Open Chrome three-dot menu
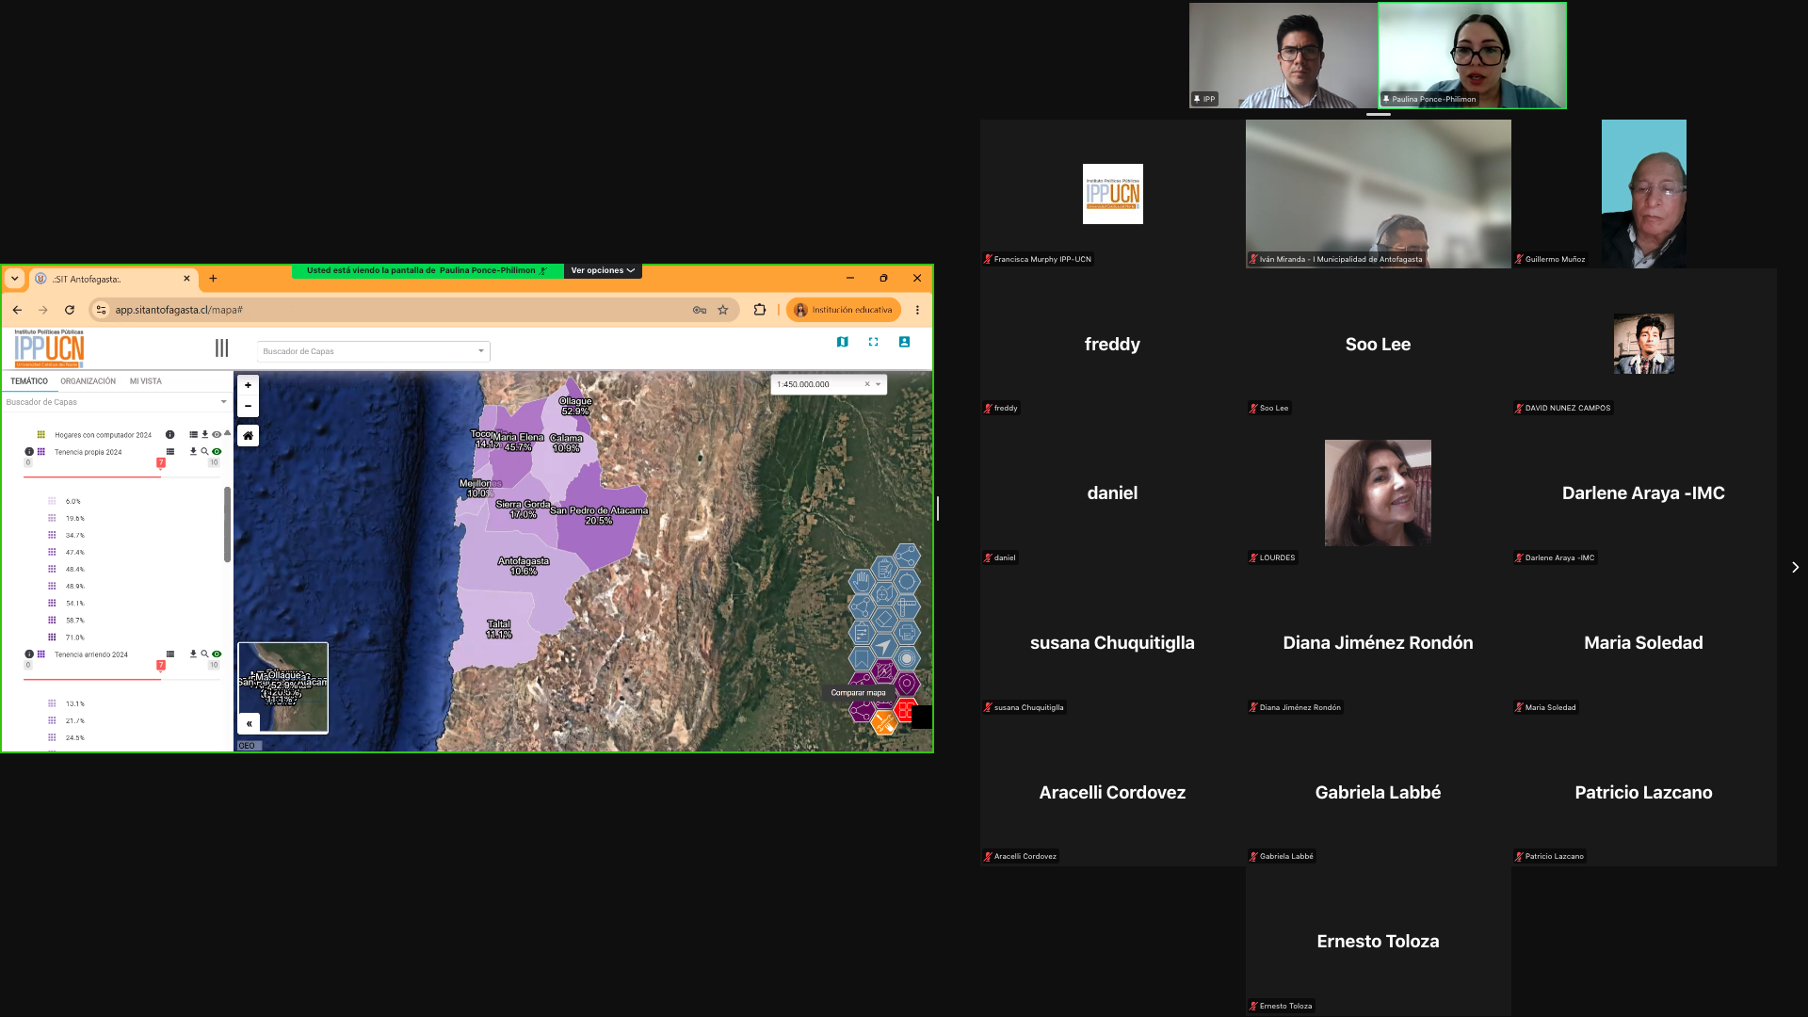 pyautogui.click(x=917, y=310)
